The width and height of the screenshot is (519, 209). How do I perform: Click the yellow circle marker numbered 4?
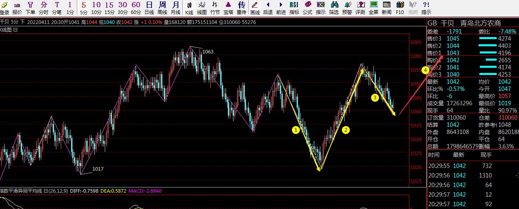[425, 70]
